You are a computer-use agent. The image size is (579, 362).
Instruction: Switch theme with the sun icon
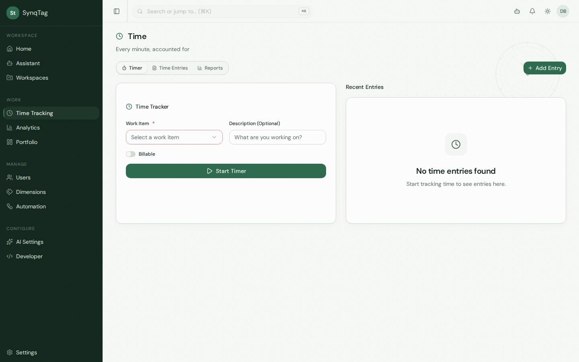coord(548,11)
